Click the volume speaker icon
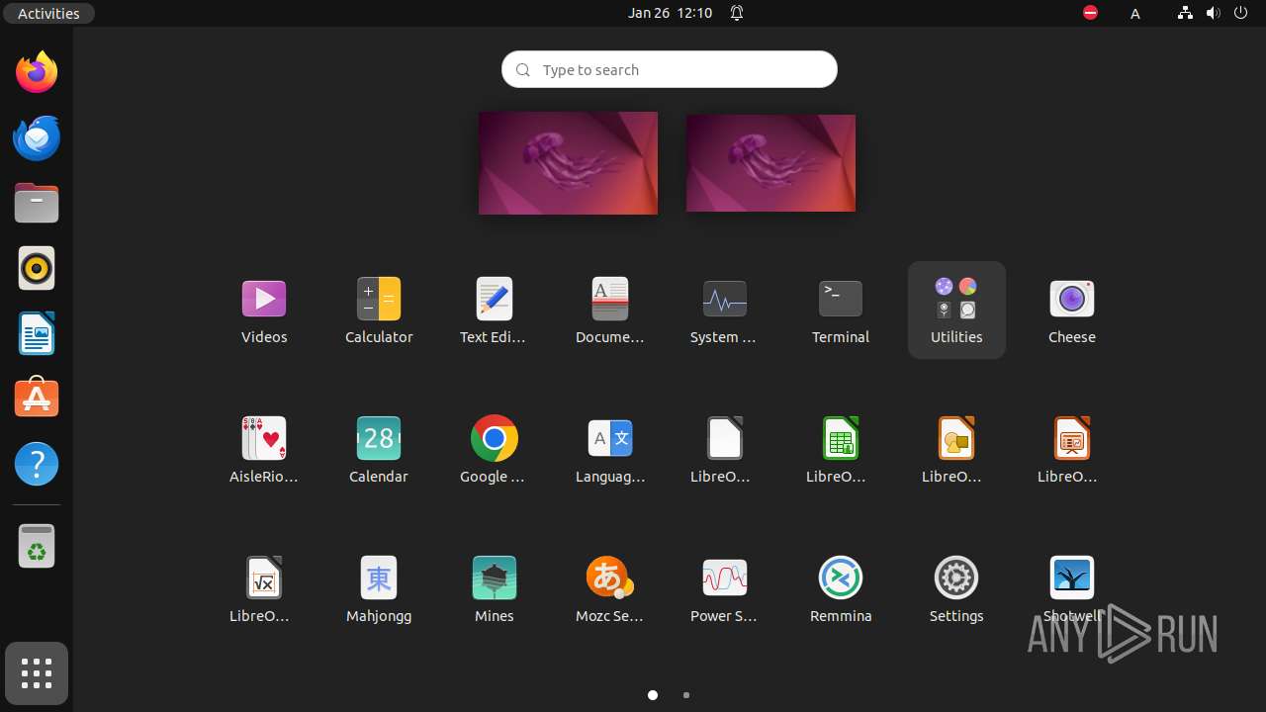 [1213, 13]
